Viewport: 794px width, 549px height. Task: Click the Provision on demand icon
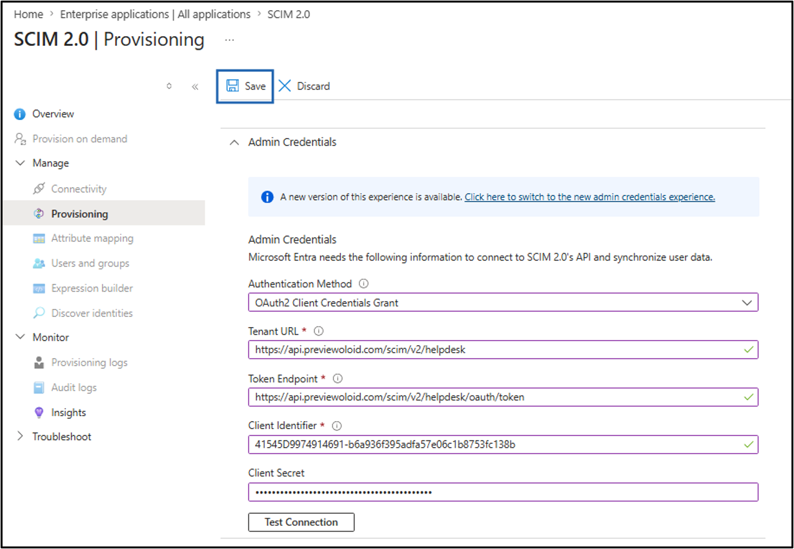tap(21, 139)
